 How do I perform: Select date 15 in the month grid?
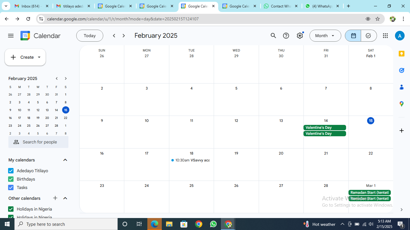point(371,121)
